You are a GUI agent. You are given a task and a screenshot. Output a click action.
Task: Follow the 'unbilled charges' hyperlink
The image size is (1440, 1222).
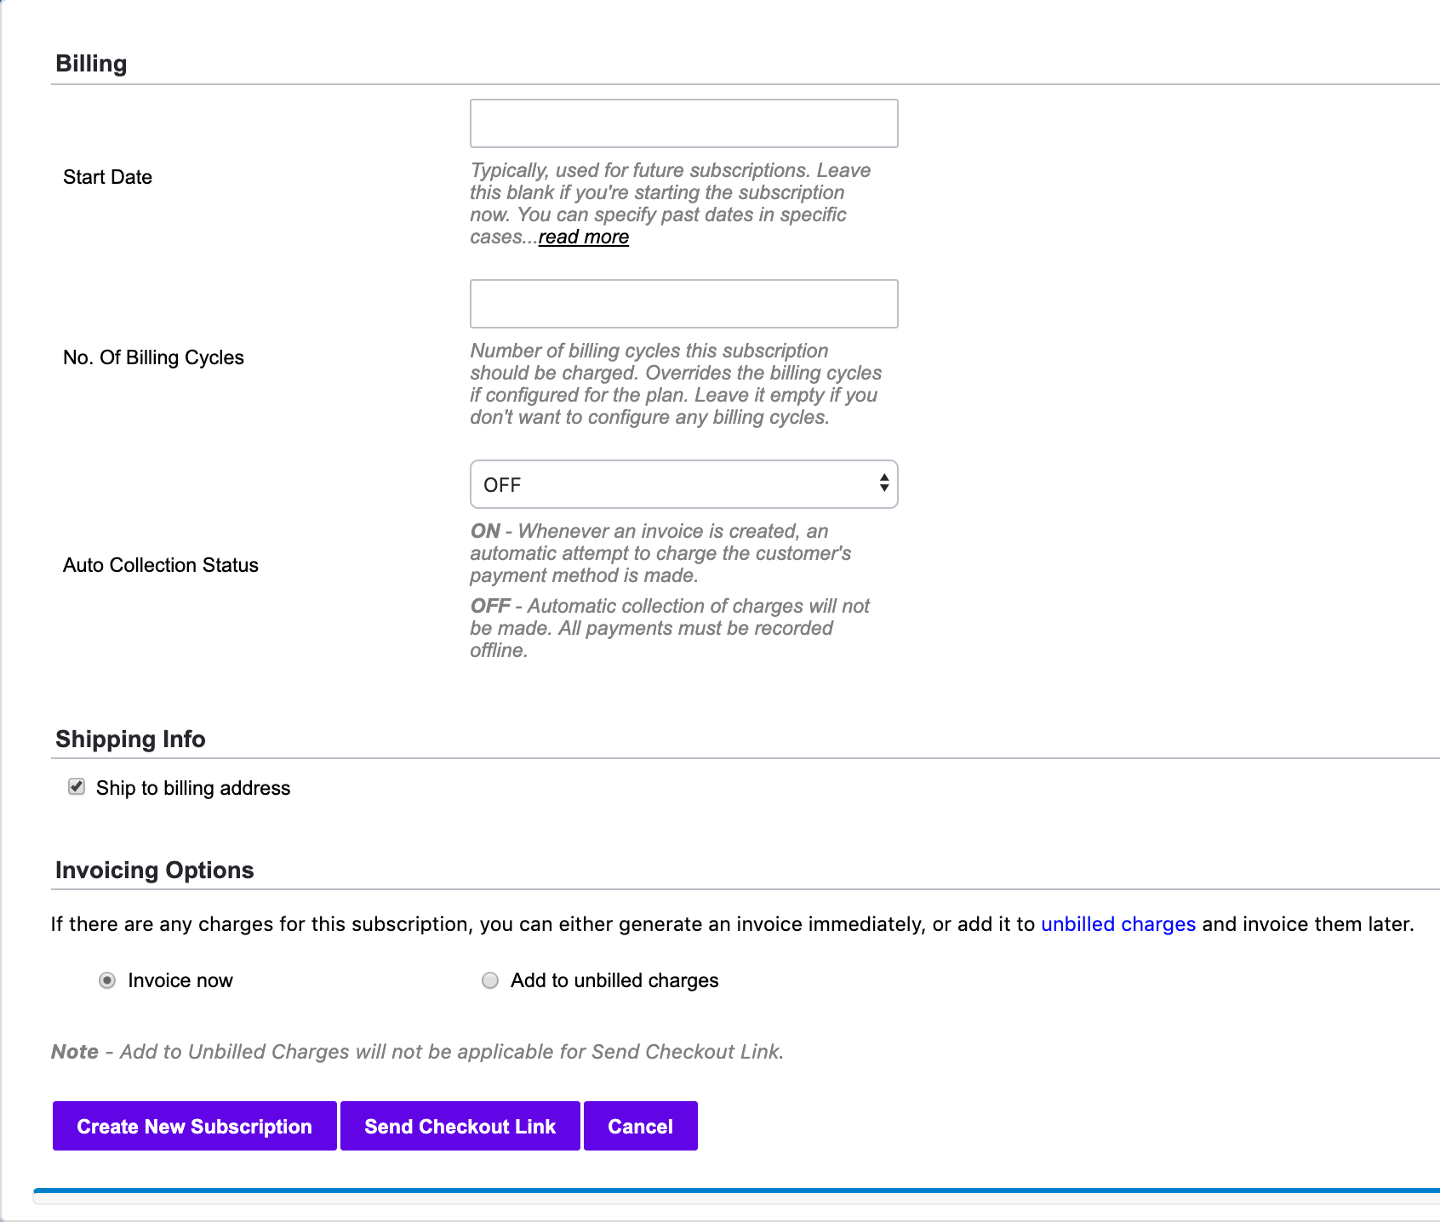[x=1117, y=924]
